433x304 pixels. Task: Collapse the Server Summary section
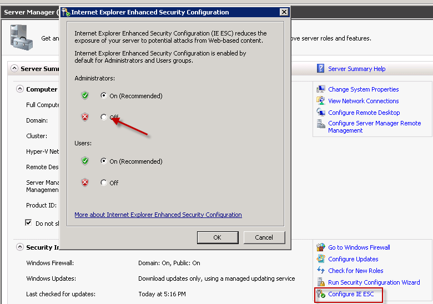14,68
